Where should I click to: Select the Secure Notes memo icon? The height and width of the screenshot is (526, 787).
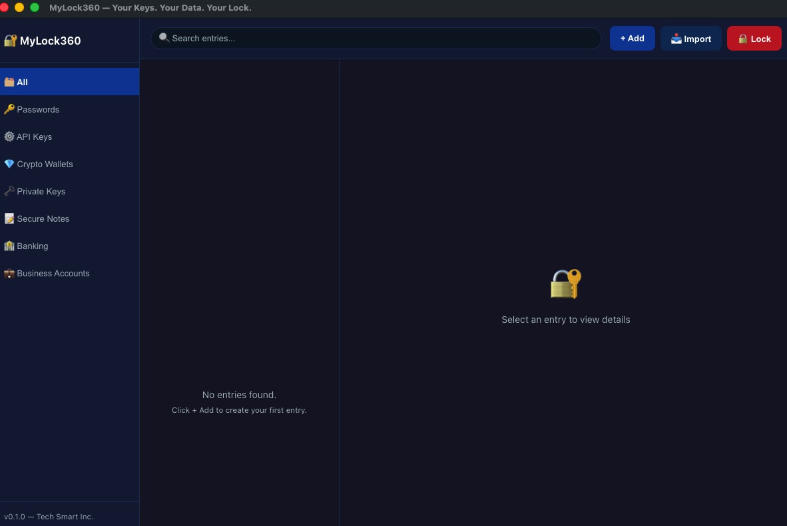click(9, 218)
